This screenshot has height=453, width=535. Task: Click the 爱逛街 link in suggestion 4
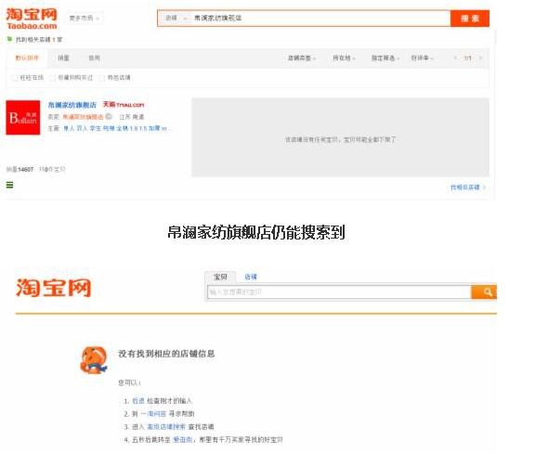[183, 440]
